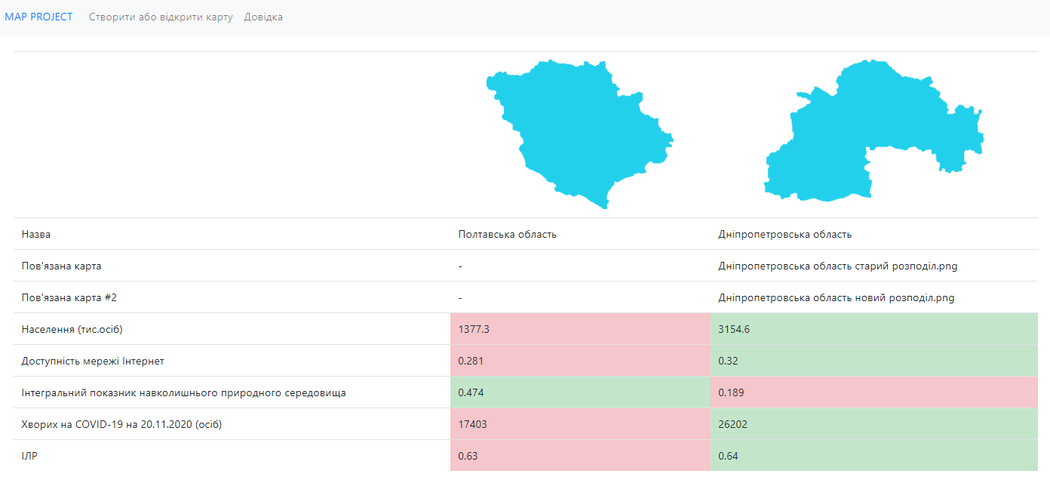Click the 'Пов'язана карта #2' row label
1050x480 pixels.
[69, 297]
